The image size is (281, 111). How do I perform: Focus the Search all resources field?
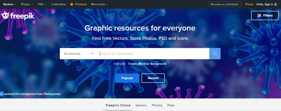pos(154,54)
